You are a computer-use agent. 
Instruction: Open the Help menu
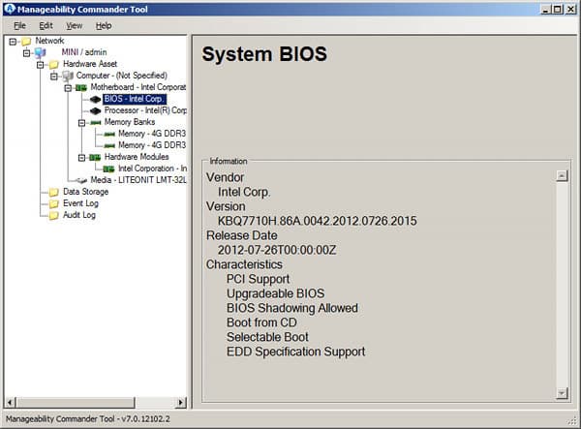click(104, 25)
